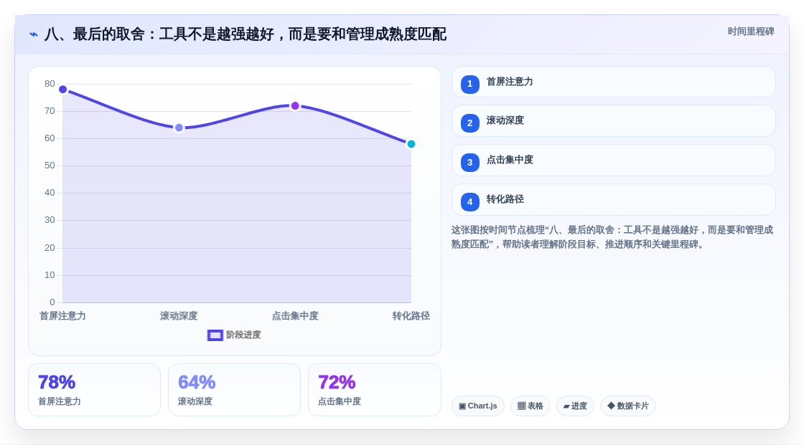The height and width of the screenshot is (445, 804).
Task: Click the blue icon beside the heading
Action: tap(34, 34)
